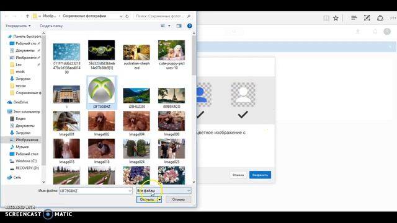Select white avatar placeholder on web page

243,94
